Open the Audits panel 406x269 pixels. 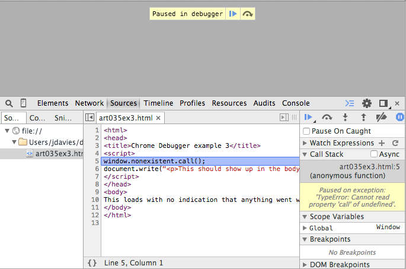coord(264,103)
